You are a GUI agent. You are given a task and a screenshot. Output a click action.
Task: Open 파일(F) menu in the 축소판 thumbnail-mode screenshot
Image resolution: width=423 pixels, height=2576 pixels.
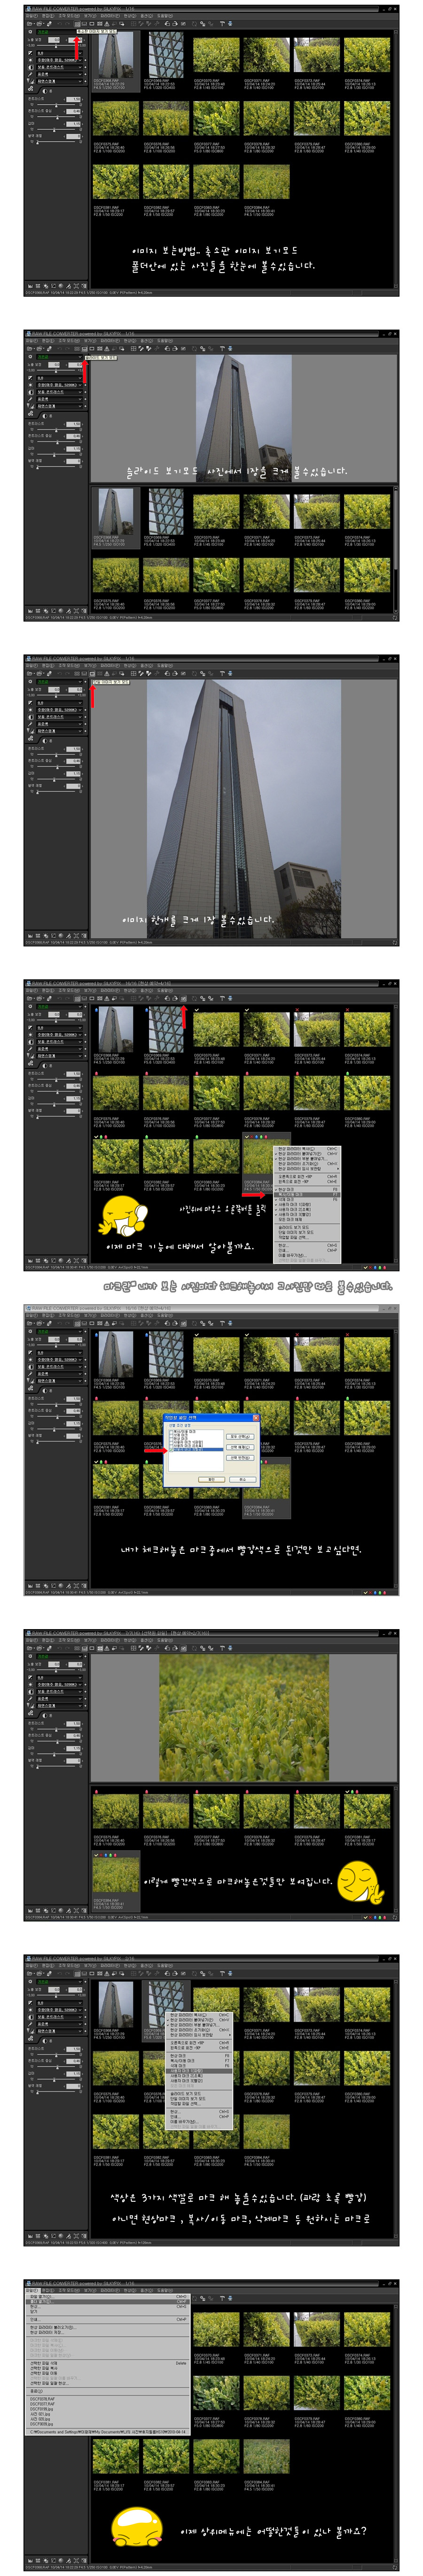[x=32, y=16]
